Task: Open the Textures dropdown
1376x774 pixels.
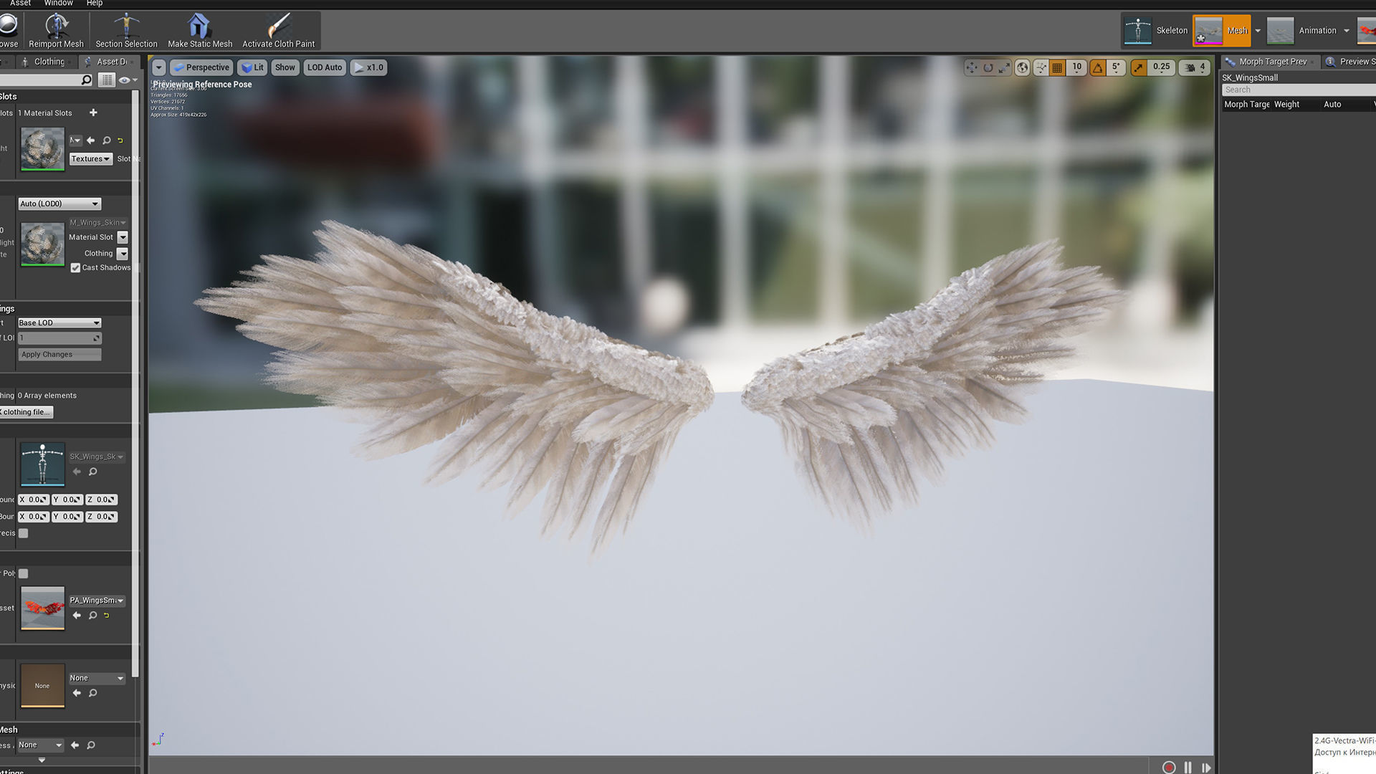Action: click(x=90, y=158)
